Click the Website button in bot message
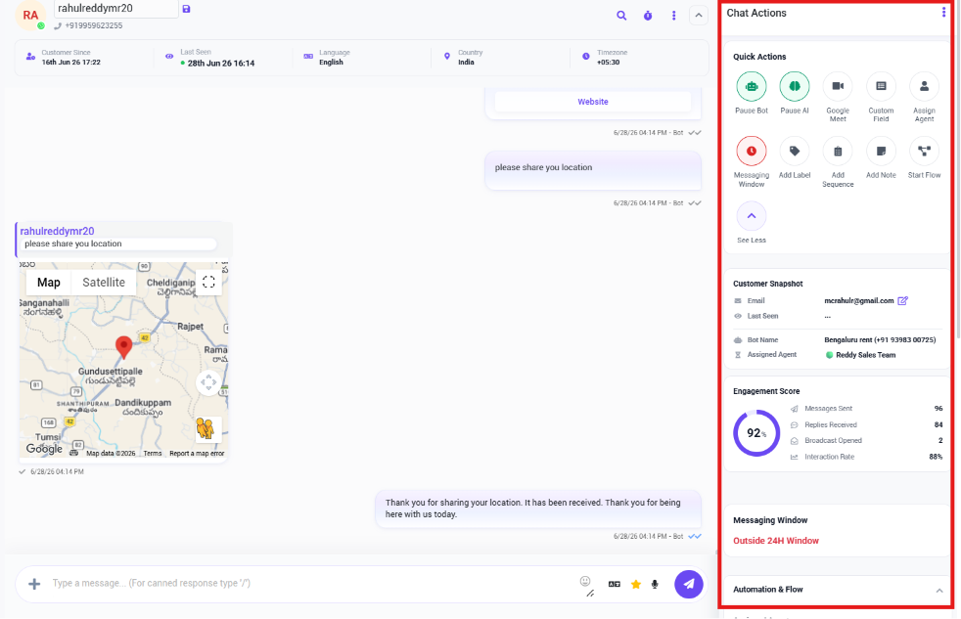Image resolution: width=961 pixels, height=619 pixels. point(593,102)
